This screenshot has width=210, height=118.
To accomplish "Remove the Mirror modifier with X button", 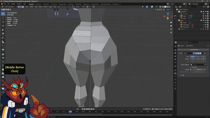I will pyautogui.click(x=205, y=53).
